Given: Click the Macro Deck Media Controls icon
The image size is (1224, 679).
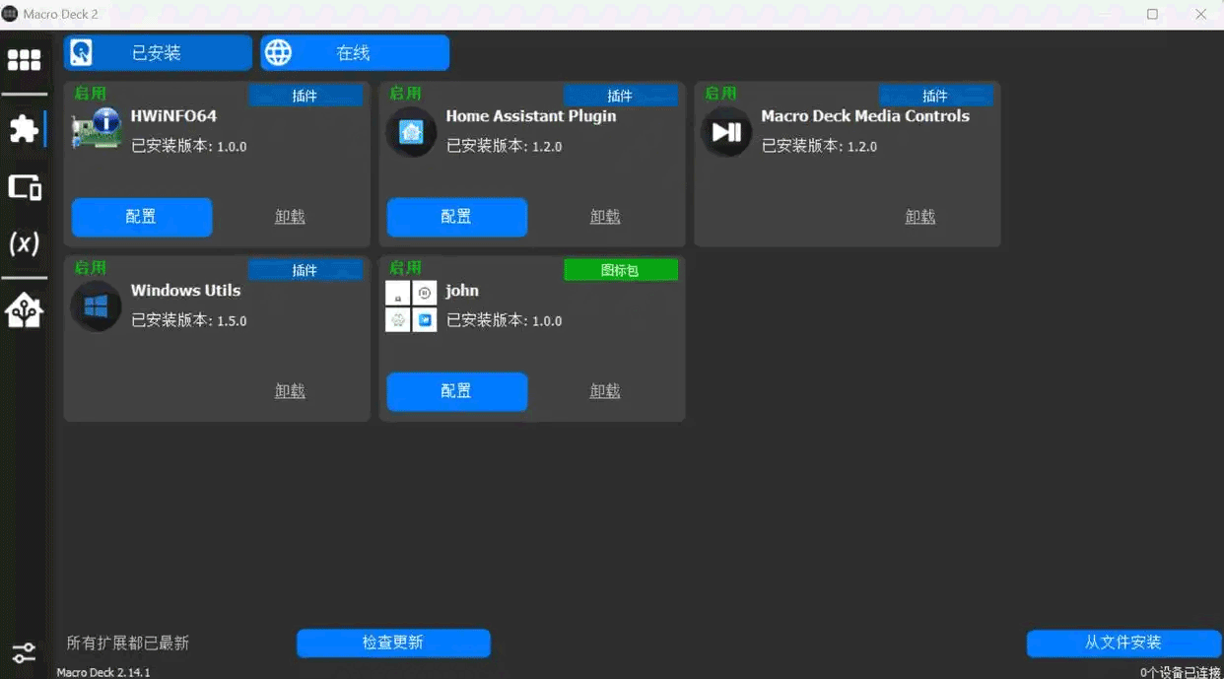Looking at the screenshot, I should [726, 131].
